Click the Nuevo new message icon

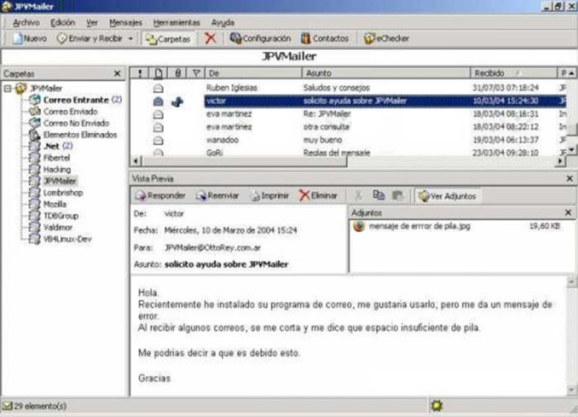click(17, 38)
